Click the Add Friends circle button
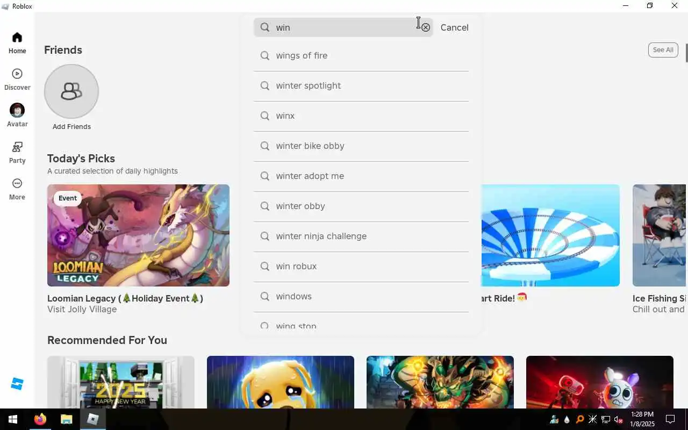 point(71,91)
